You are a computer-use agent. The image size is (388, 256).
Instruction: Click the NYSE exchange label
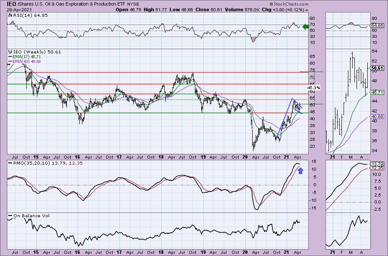(133, 4)
